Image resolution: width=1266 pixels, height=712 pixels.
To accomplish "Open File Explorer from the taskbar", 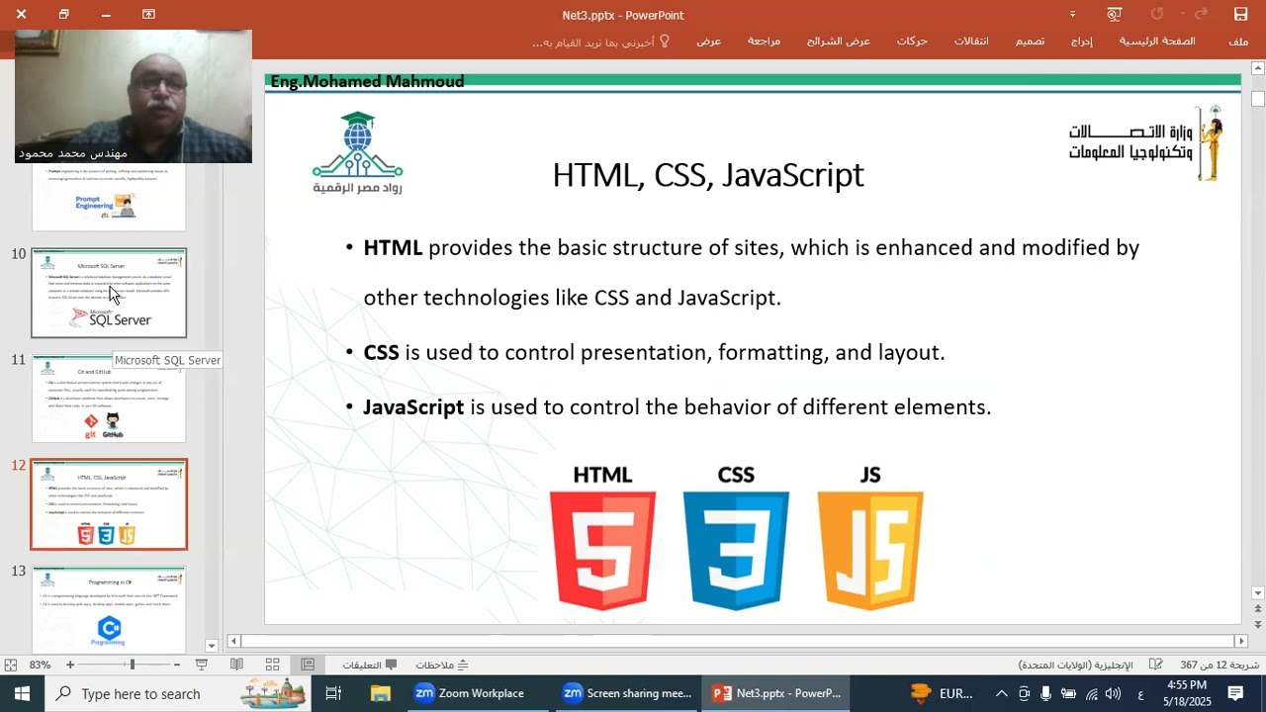I will (380, 693).
